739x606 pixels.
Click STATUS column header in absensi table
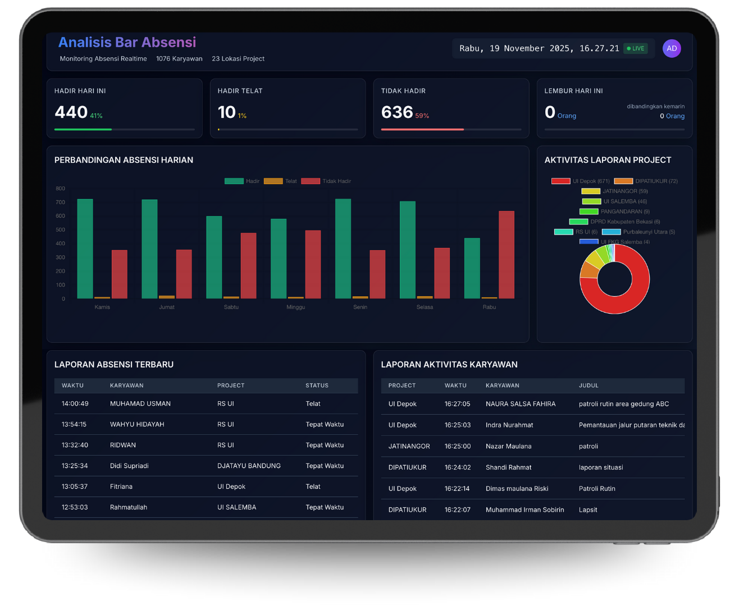point(317,385)
